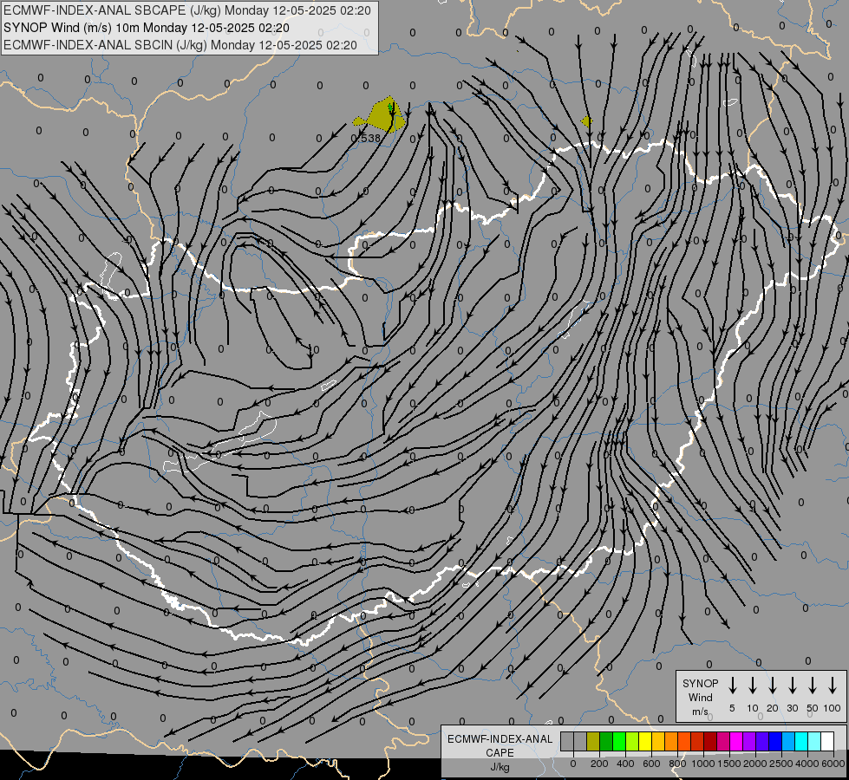Click the 100 m/s wind arrow in legend
Image resolution: width=849 pixels, height=780 pixels.
pos(833,686)
